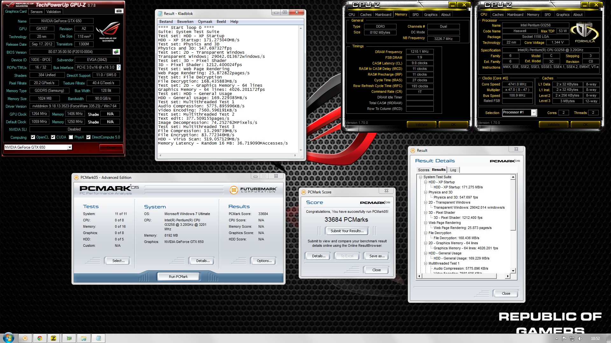The height and width of the screenshot is (343, 611).
Task: Click the DRAM Frequency value field
Action: pyautogui.click(x=419, y=51)
